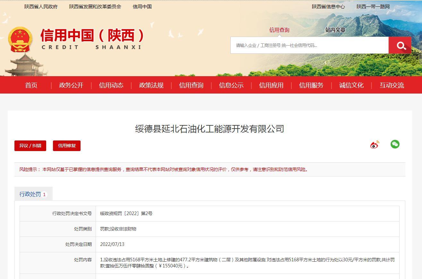422x279 pixels.
Task: Share via Weibo icon
Action: coord(375,144)
